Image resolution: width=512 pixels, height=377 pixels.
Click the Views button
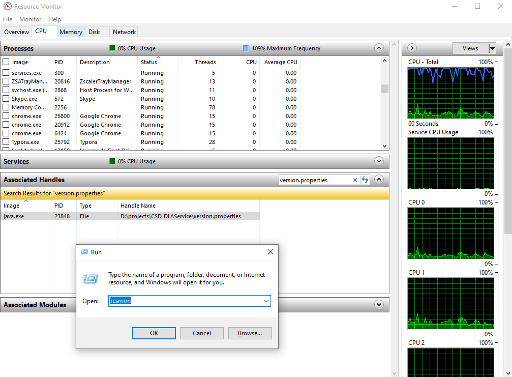tap(470, 48)
